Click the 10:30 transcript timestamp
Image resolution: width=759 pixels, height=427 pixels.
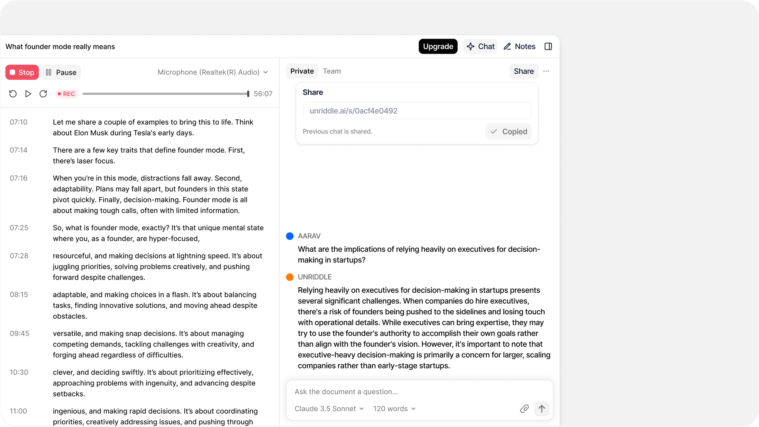coord(19,372)
